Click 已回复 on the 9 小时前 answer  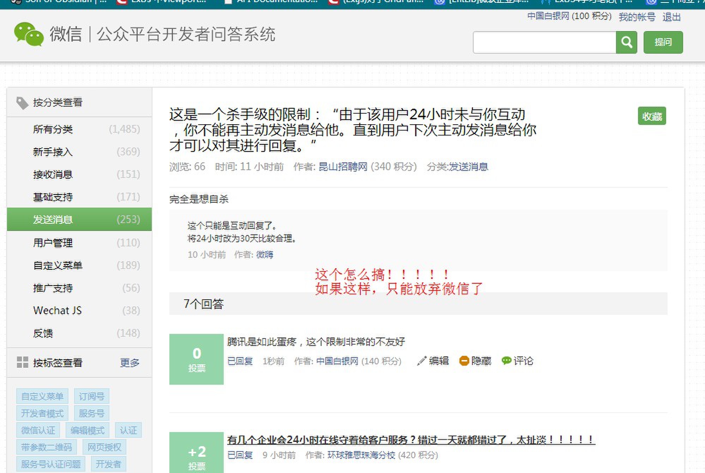point(240,455)
